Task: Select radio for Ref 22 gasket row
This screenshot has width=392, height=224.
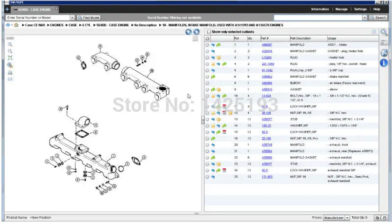Action: (207, 158)
